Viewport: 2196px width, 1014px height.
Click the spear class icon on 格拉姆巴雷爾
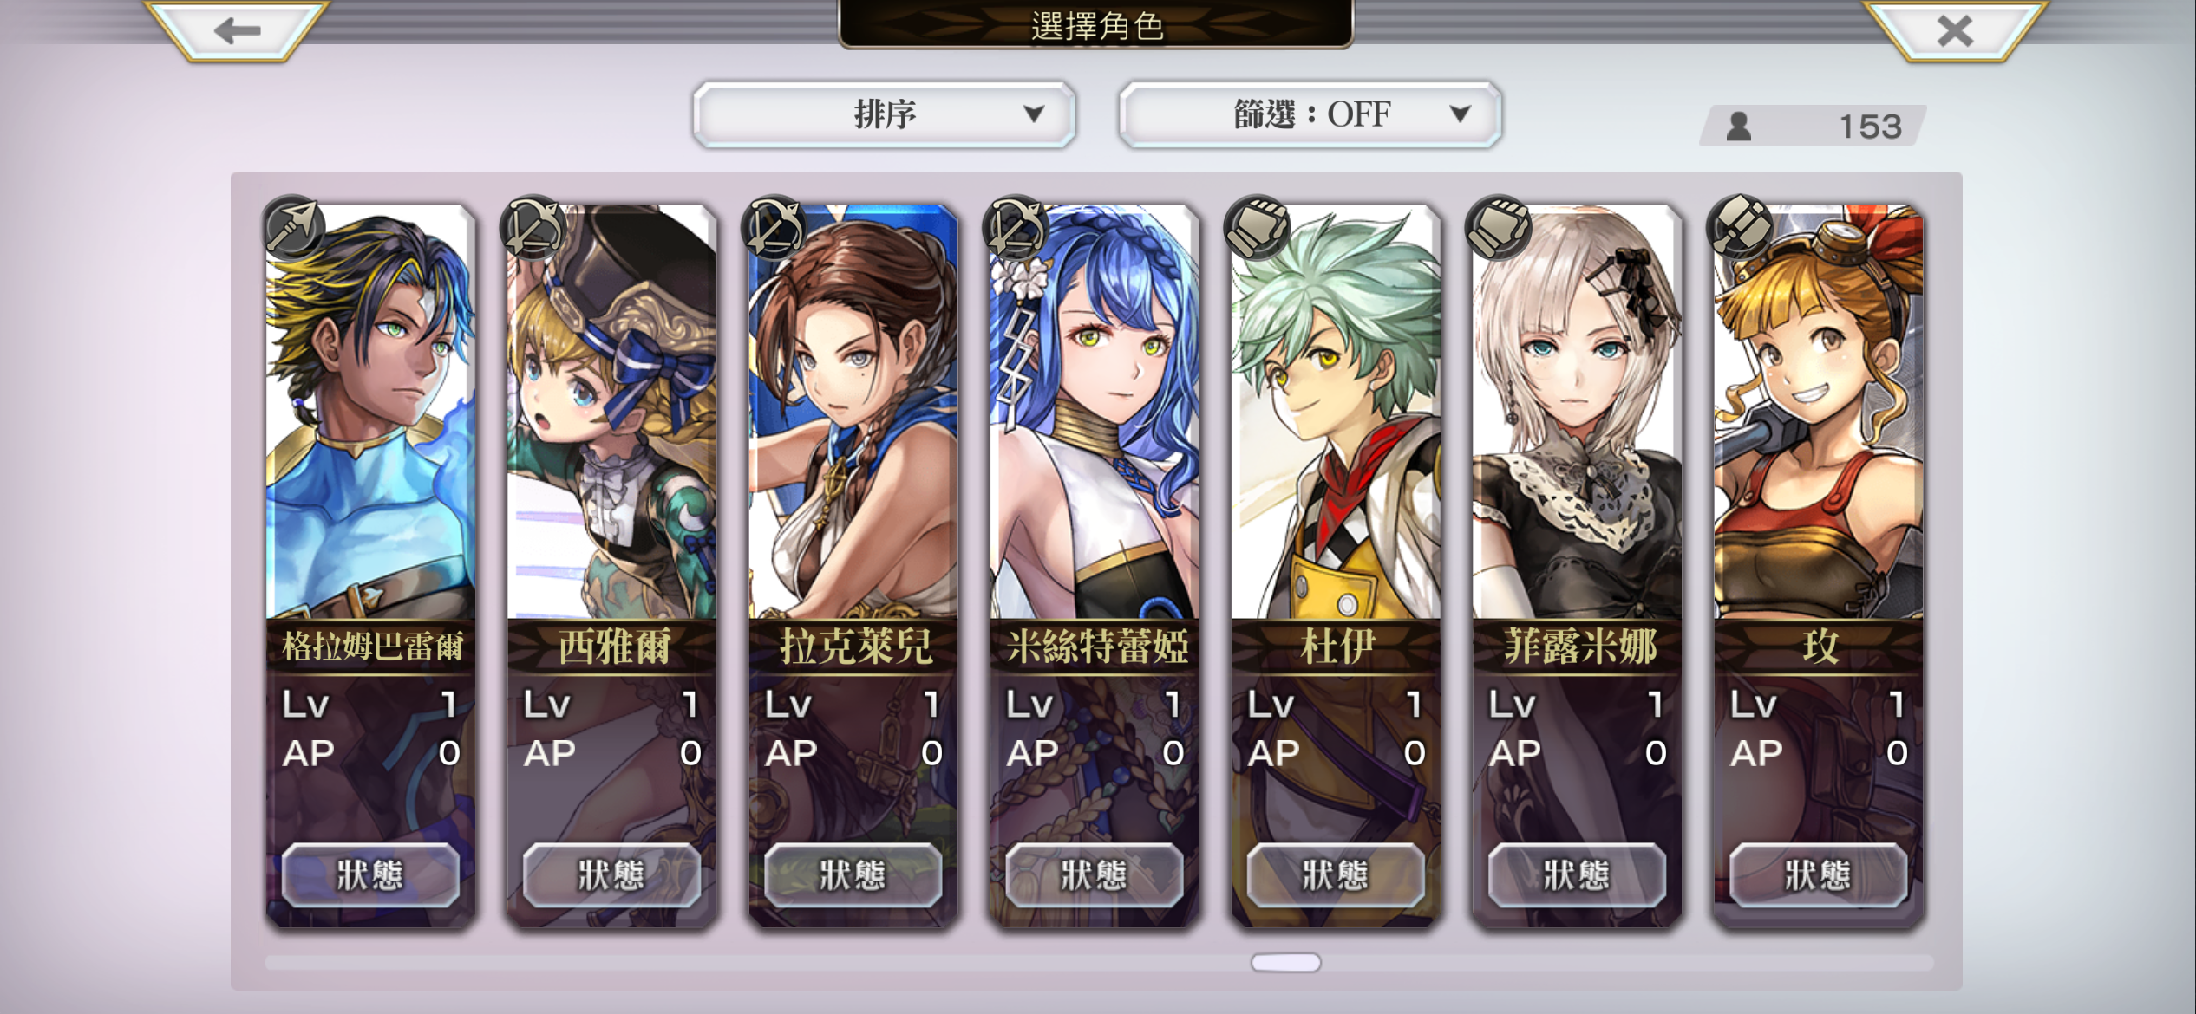click(x=295, y=228)
